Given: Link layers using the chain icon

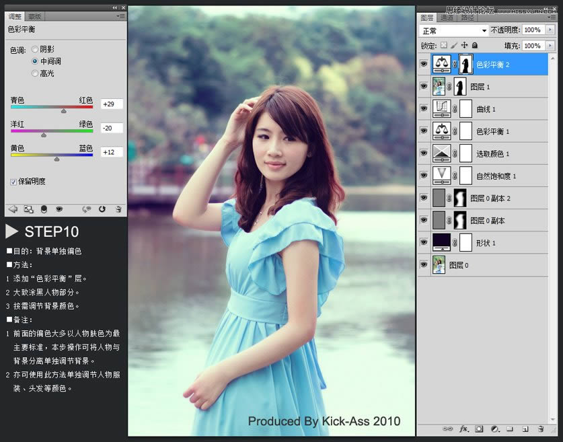Looking at the screenshot, I should [448, 429].
